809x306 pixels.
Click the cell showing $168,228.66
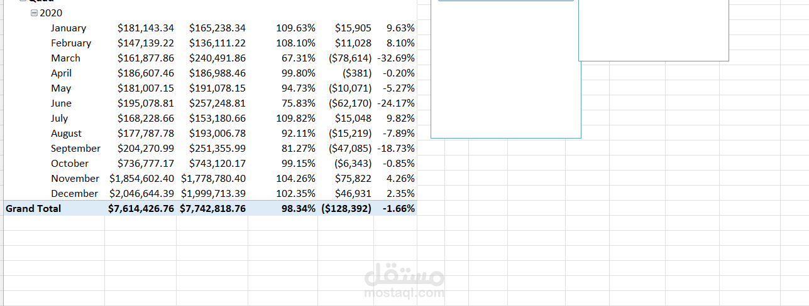click(146, 119)
